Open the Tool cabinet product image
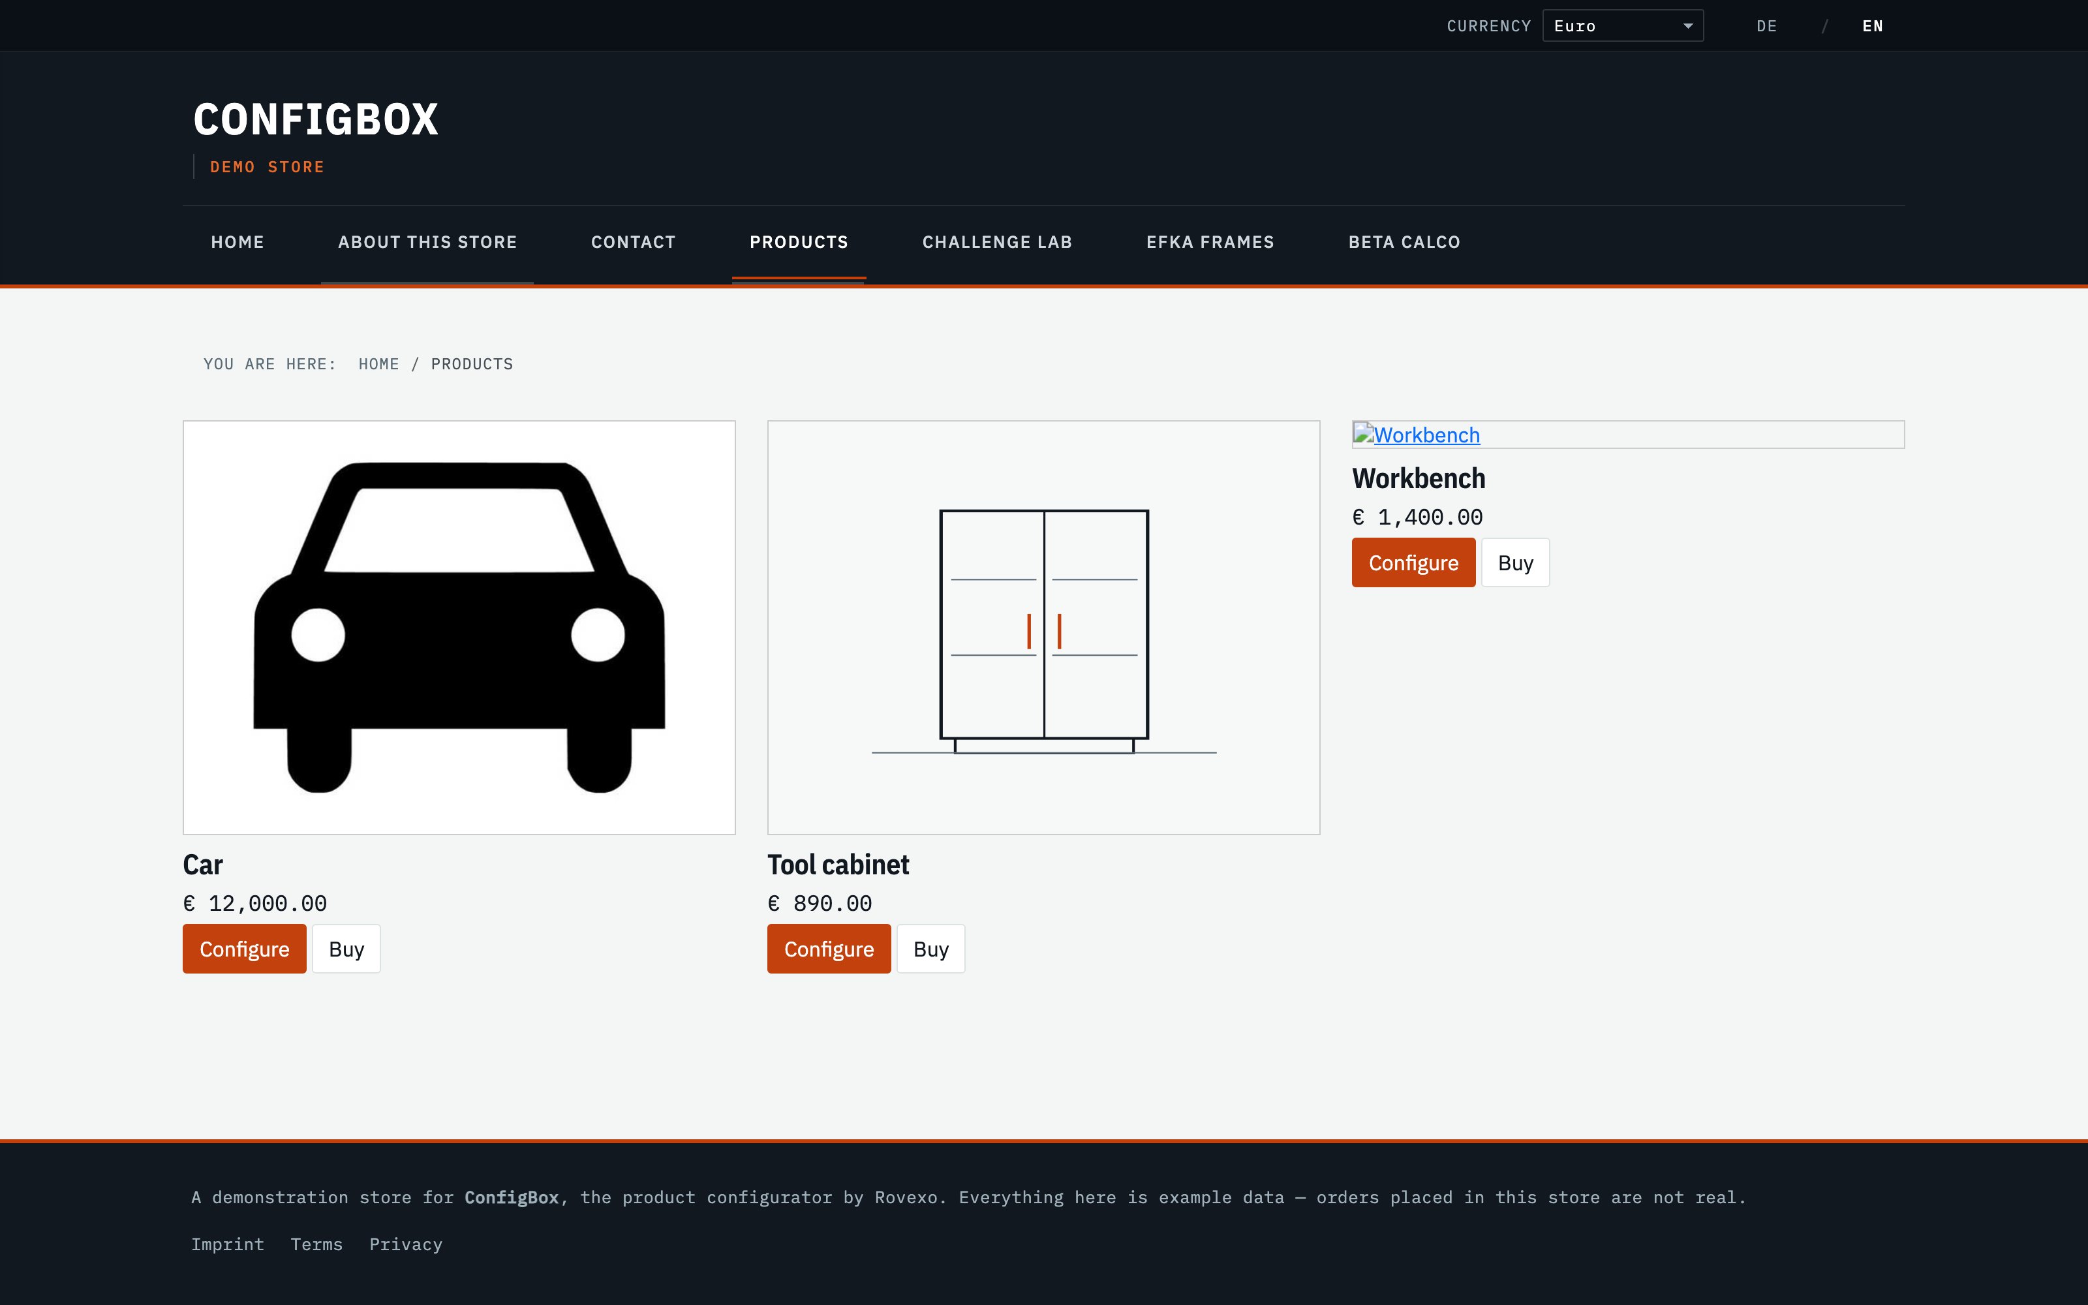Image resolution: width=2088 pixels, height=1305 pixels. (x=1043, y=628)
